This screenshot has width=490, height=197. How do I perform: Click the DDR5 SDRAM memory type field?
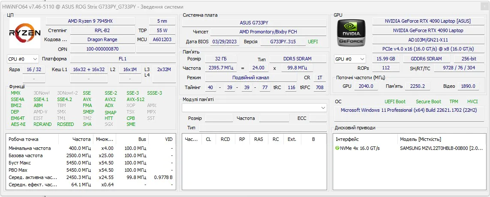pos(298,59)
